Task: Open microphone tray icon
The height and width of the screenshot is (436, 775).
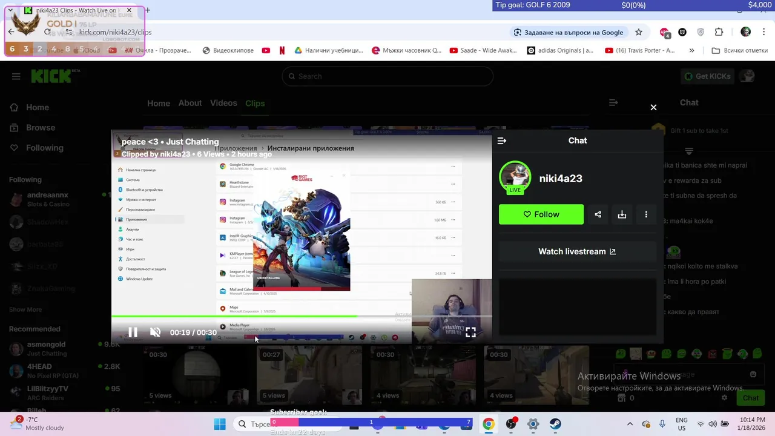Action: (662, 424)
